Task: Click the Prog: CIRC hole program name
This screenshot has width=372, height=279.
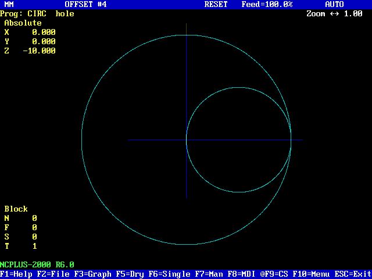Action: coord(37,14)
